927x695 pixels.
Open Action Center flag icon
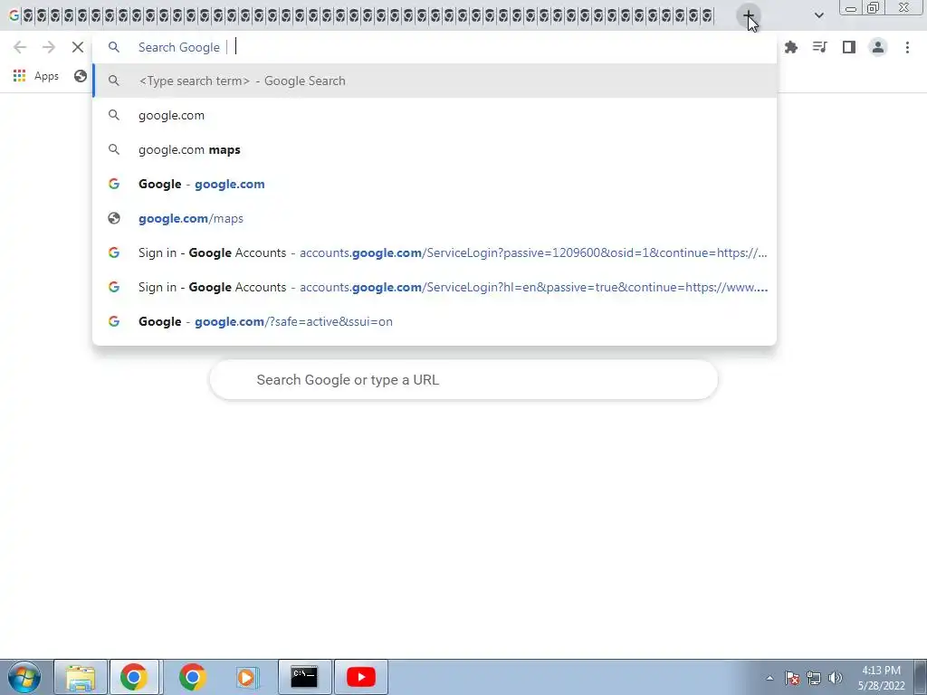pyautogui.click(x=792, y=678)
